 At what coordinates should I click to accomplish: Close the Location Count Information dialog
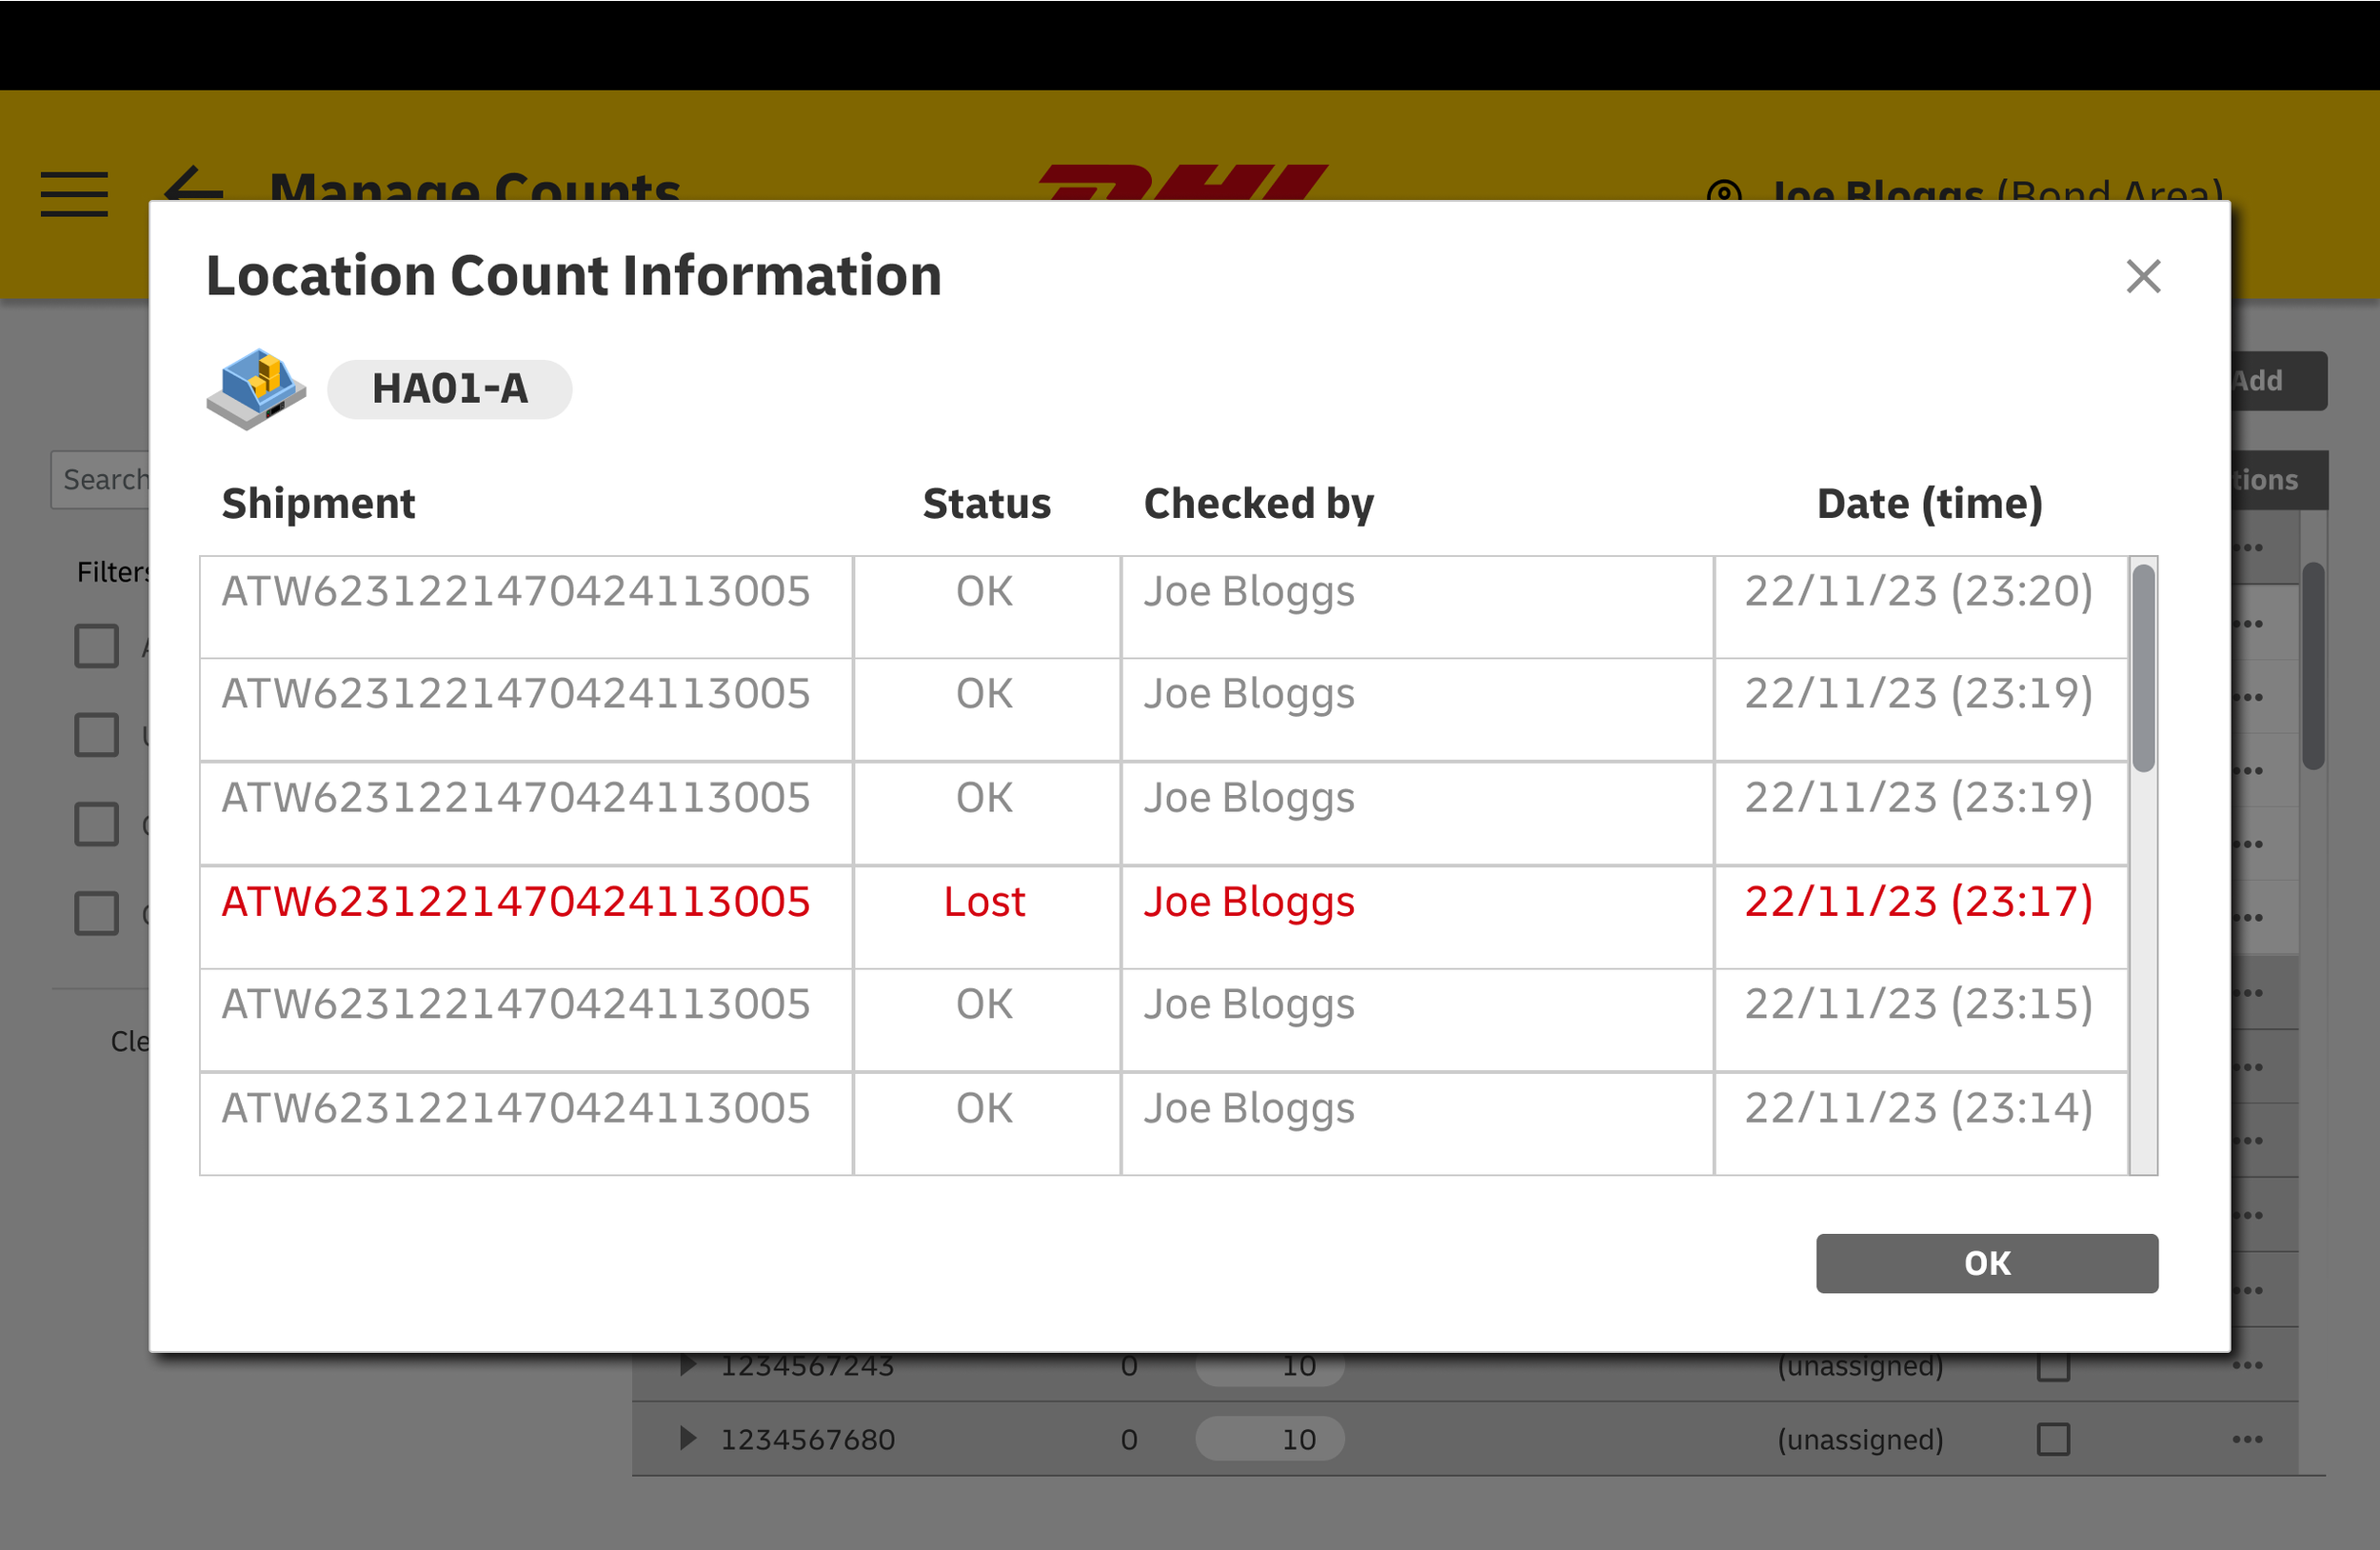pos(2142,276)
